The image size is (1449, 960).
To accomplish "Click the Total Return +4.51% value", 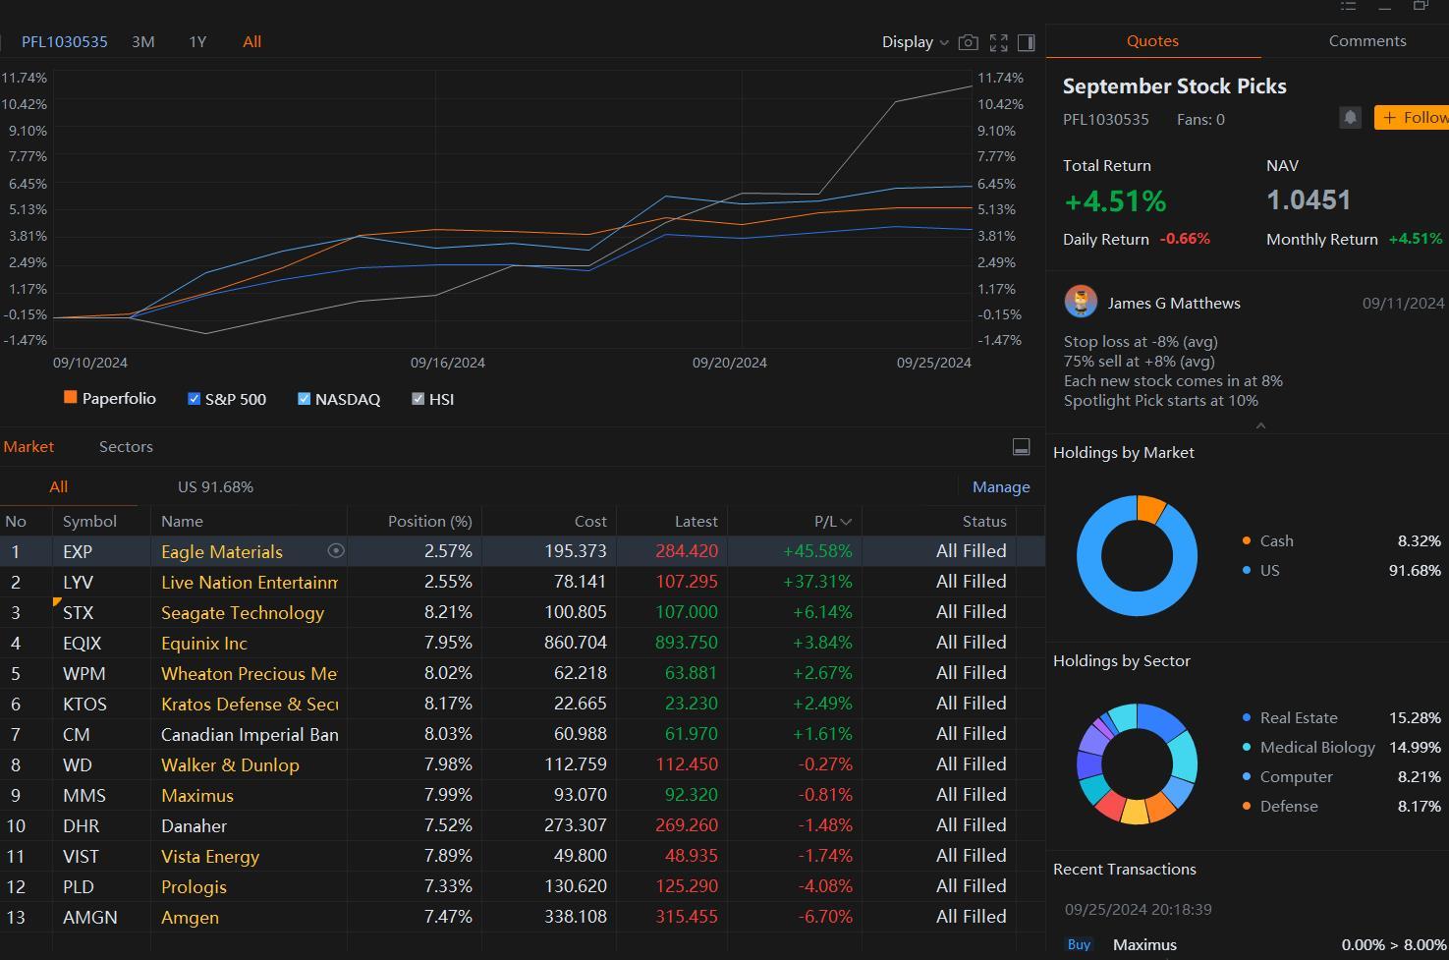I will (1115, 201).
